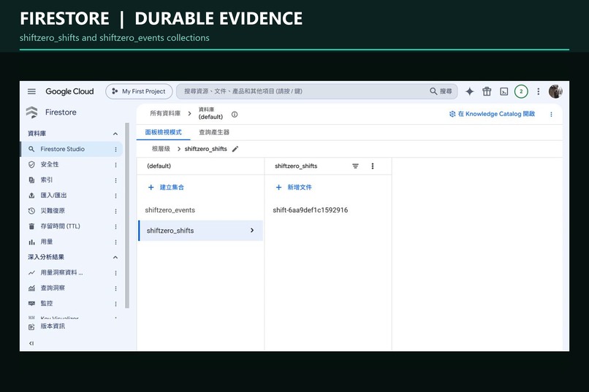Open options dots beside 災難復原

(x=115, y=211)
